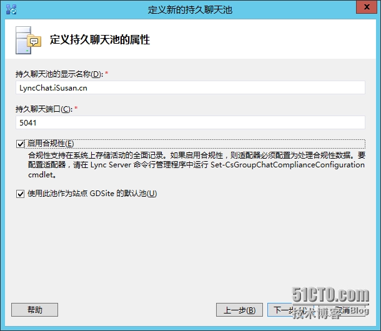This screenshot has height=331, width=381.
Task: Click the Topology Builder icon in title bar
Action: [11, 9]
